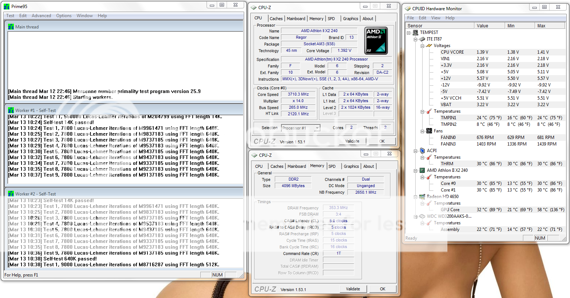Click the NB Frequency 2650.1 MHz value

(366, 192)
